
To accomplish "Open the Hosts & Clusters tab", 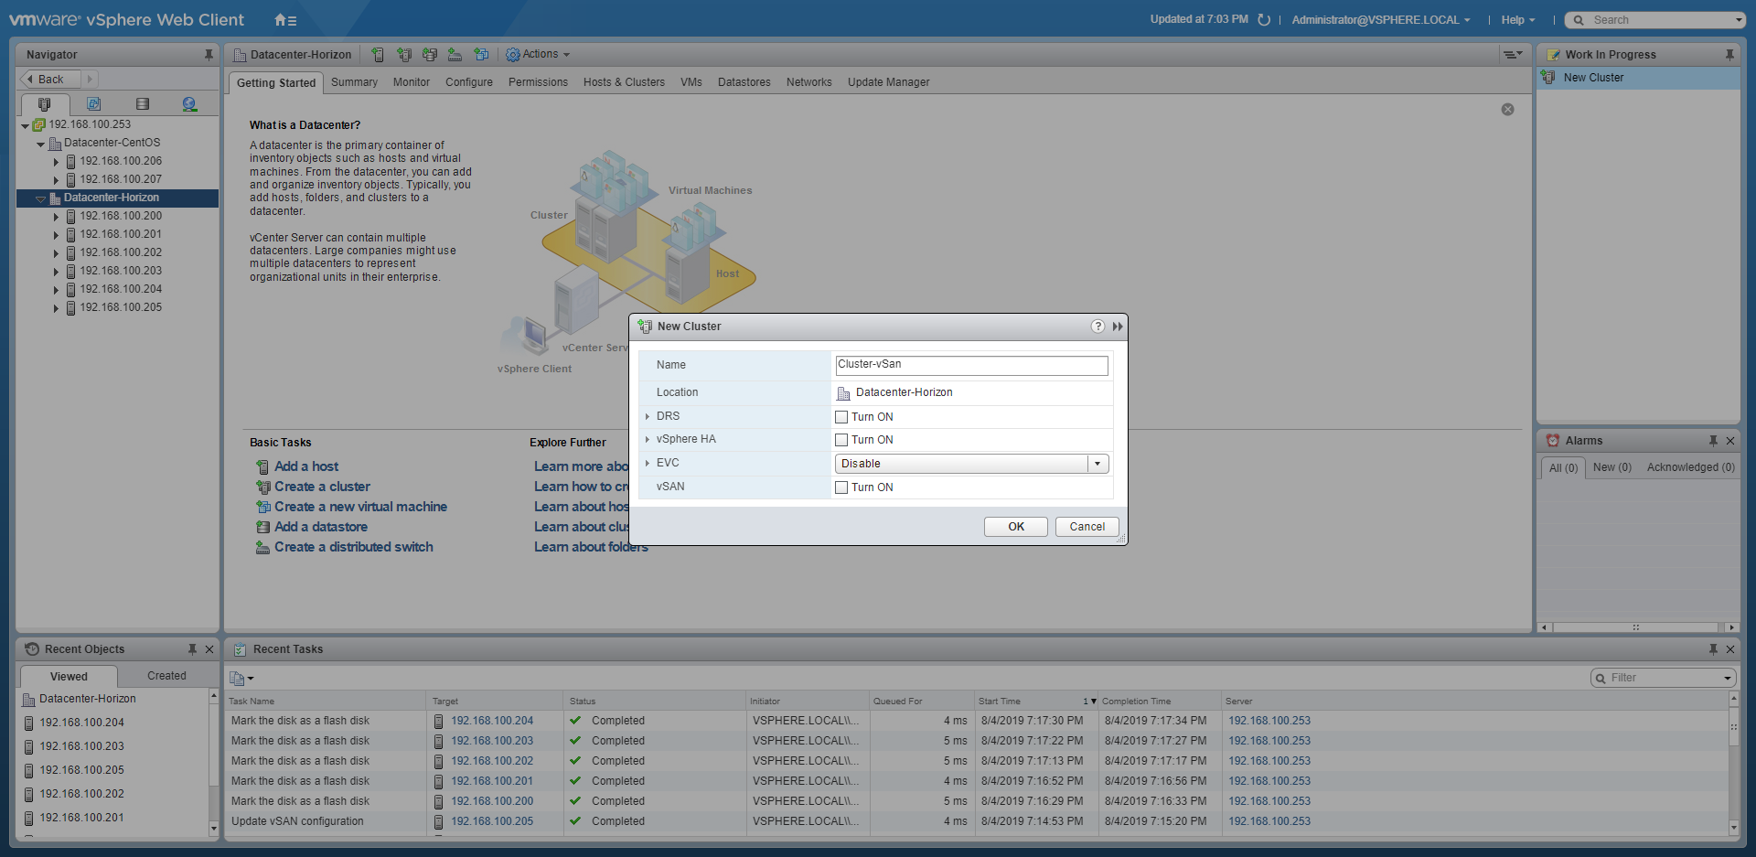I will tap(624, 82).
